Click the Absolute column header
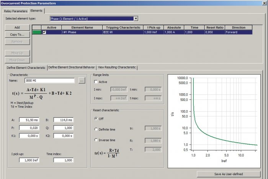268x179 pixels. 174,28
